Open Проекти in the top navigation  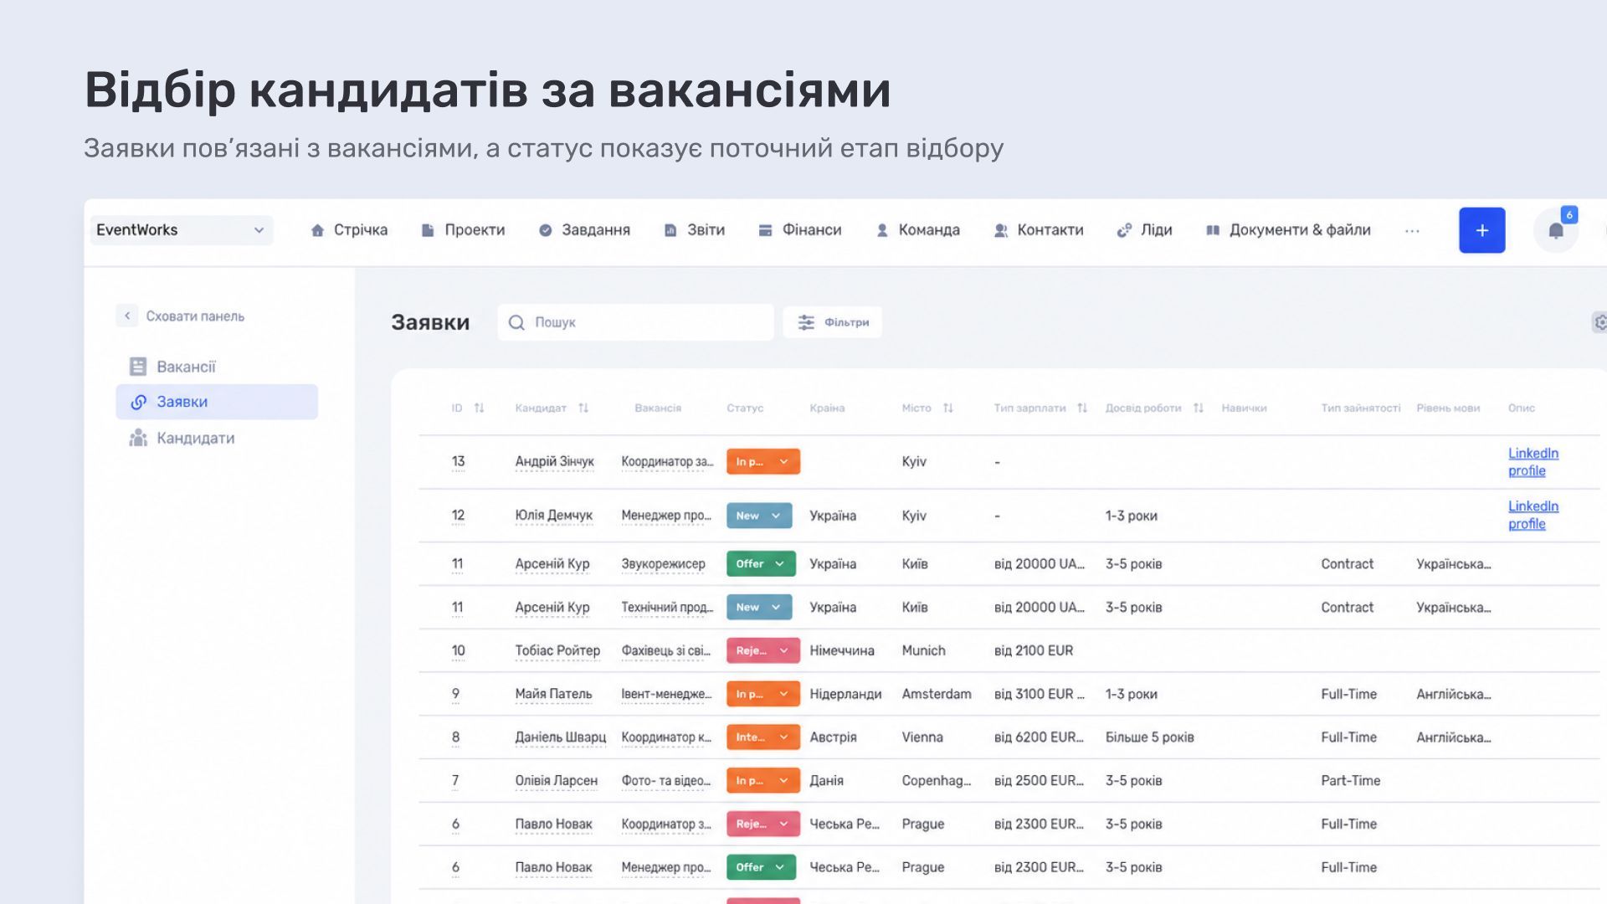pyautogui.click(x=463, y=230)
